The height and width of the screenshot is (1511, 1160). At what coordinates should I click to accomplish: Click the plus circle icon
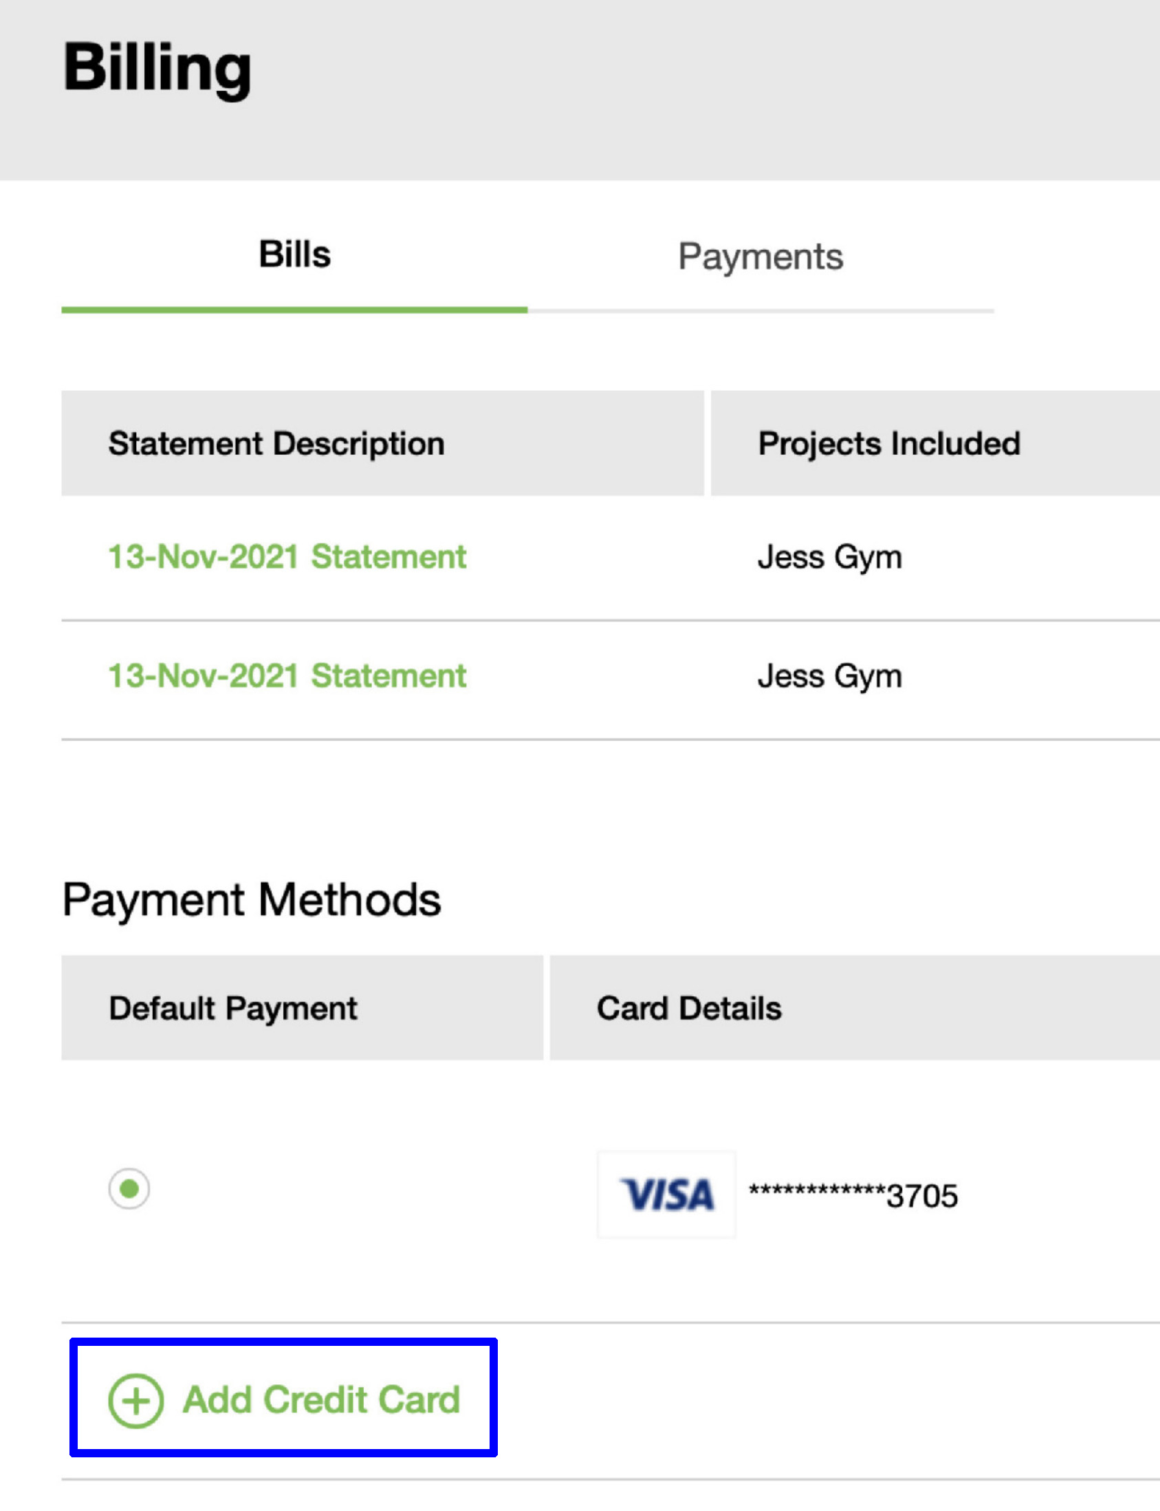click(136, 1400)
